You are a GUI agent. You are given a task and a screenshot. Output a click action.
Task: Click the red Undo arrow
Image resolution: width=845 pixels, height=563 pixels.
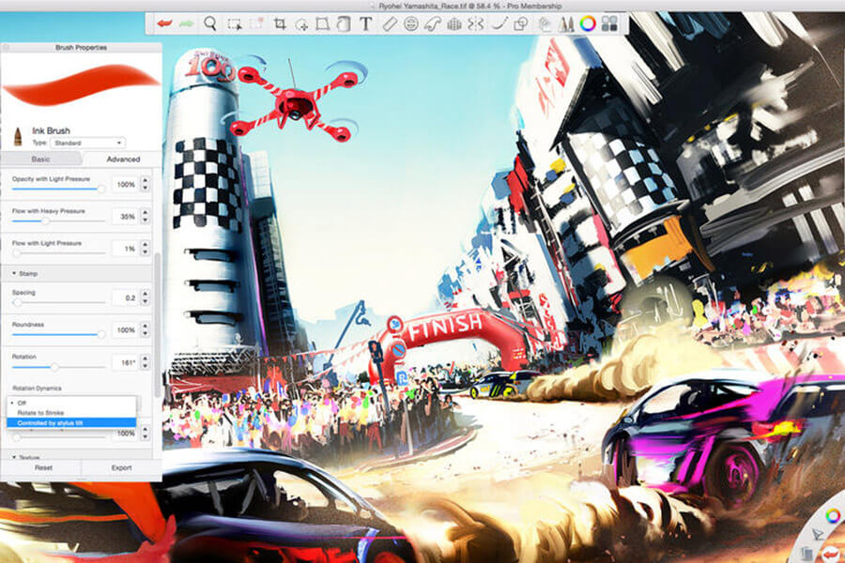(x=164, y=23)
